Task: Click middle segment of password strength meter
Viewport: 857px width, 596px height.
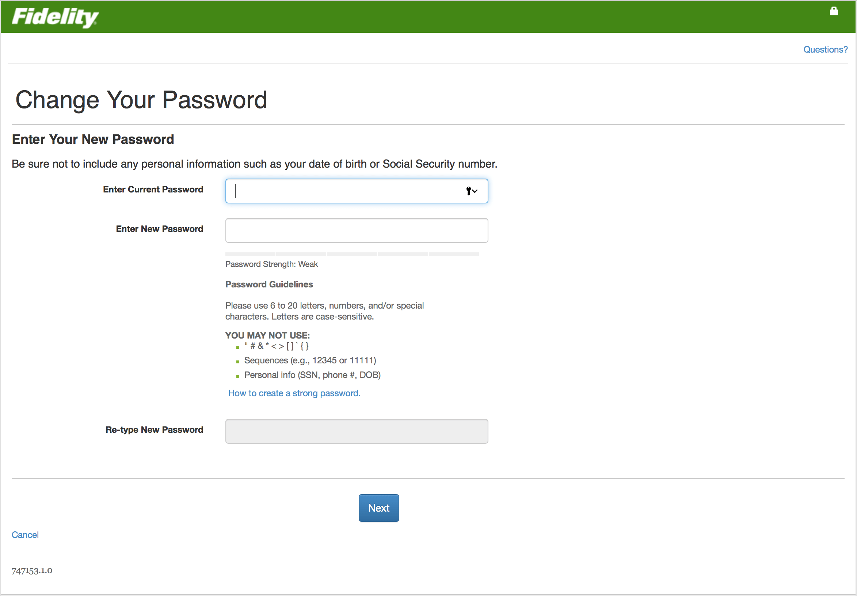Action: (x=352, y=254)
